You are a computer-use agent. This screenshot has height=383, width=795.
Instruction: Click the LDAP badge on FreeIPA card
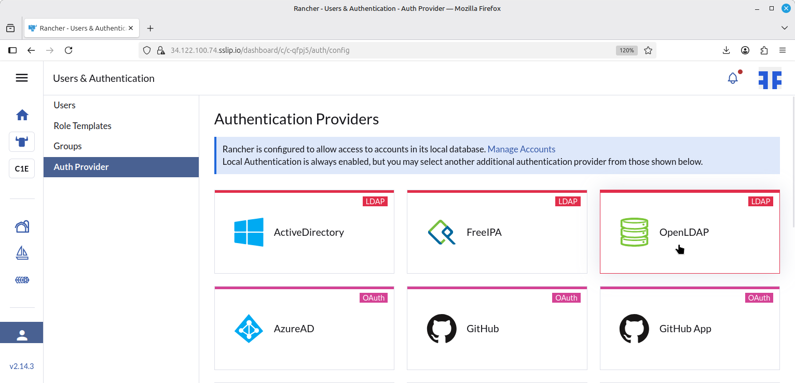pos(568,201)
